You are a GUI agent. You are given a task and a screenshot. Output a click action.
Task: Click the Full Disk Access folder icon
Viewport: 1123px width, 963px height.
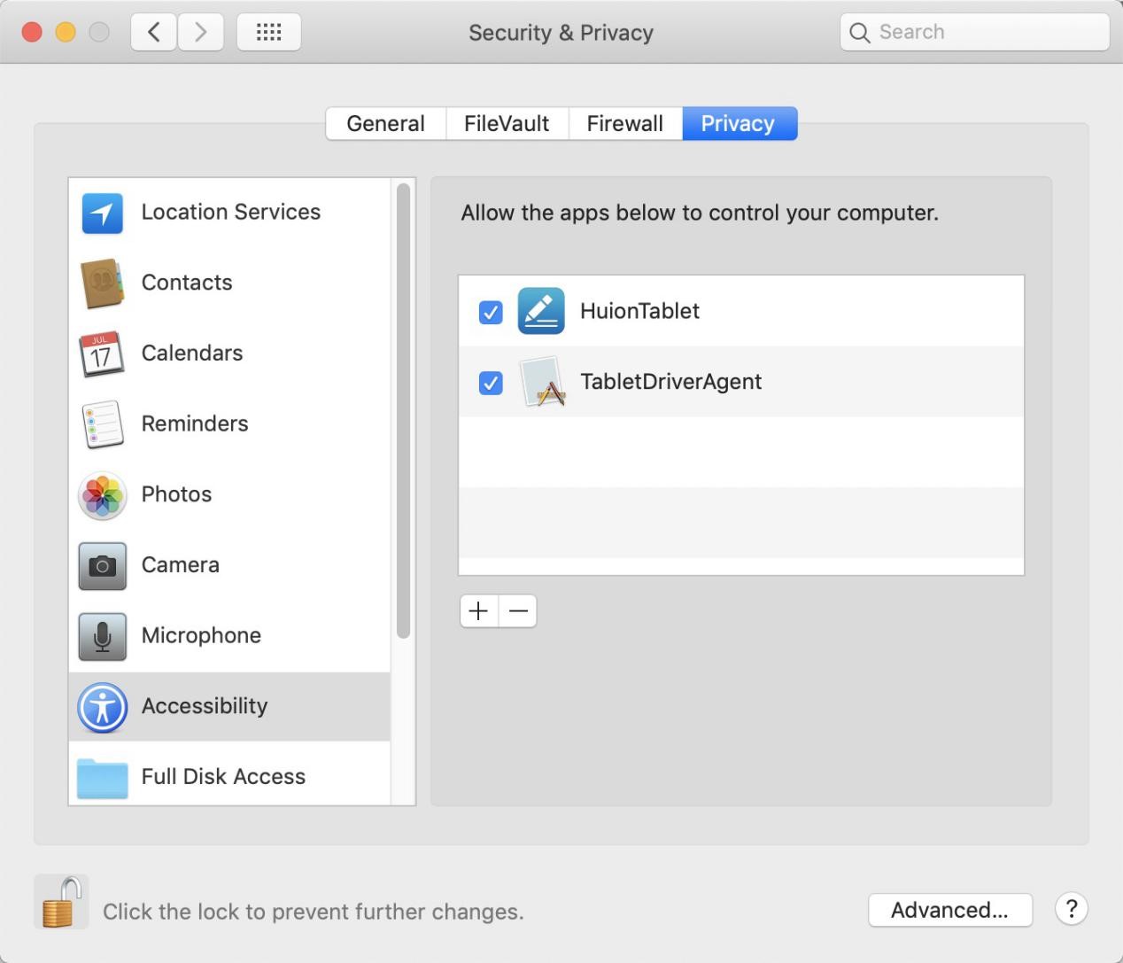tap(103, 779)
